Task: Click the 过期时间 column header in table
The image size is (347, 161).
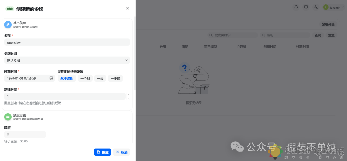Action: tap(302, 47)
